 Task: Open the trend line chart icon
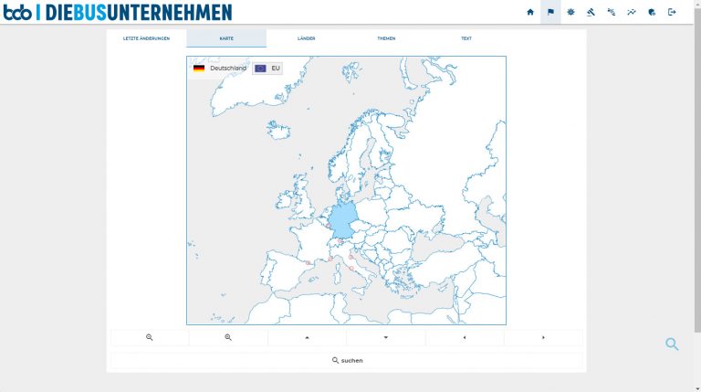[632, 12]
